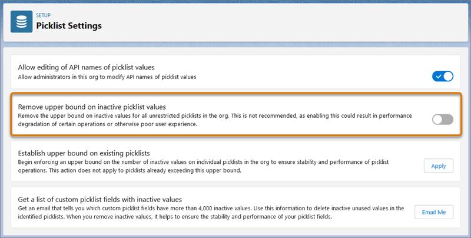The image size is (471, 238).
Task: Click the Picklist Settings database icon
Action: click(22, 21)
